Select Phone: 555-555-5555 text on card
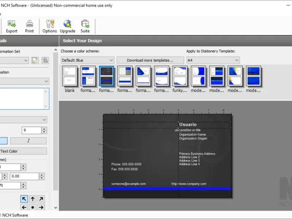The width and height of the screenshot is (292, 219). (126, 164)
